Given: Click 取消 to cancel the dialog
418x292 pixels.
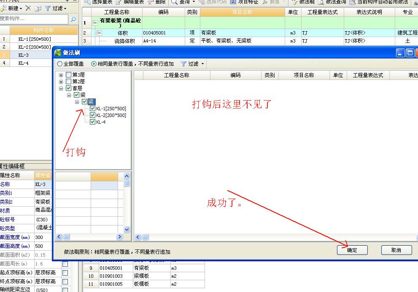Looking at the screenshot, I should 396,250.
